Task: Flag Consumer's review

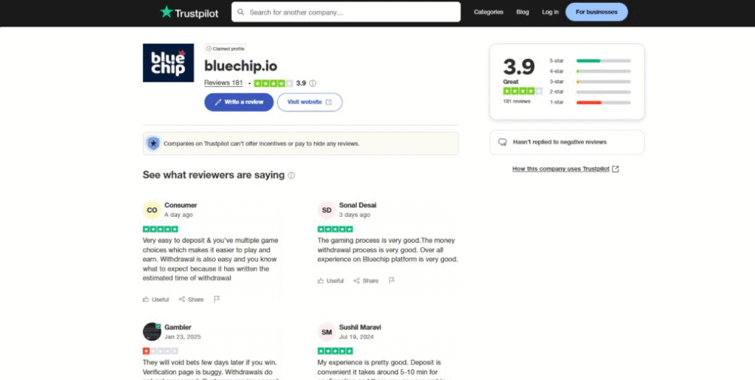Action: (x=217, y=299)
